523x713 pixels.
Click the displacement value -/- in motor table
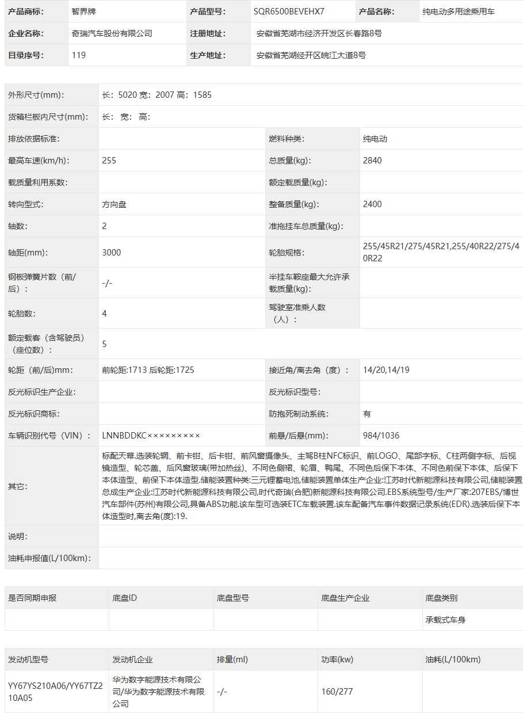pyautogui.click(x=222, y=691)
